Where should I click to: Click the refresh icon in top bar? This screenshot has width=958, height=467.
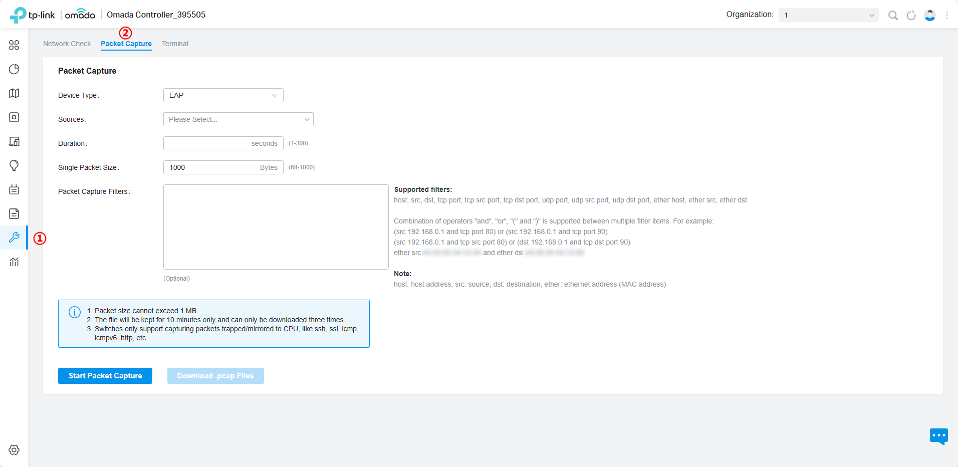click(911, 15)
